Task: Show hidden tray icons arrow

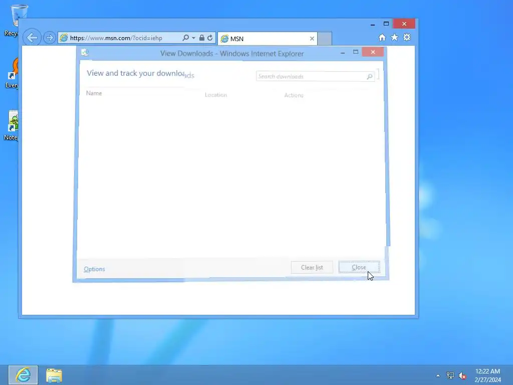Action: 438,375
